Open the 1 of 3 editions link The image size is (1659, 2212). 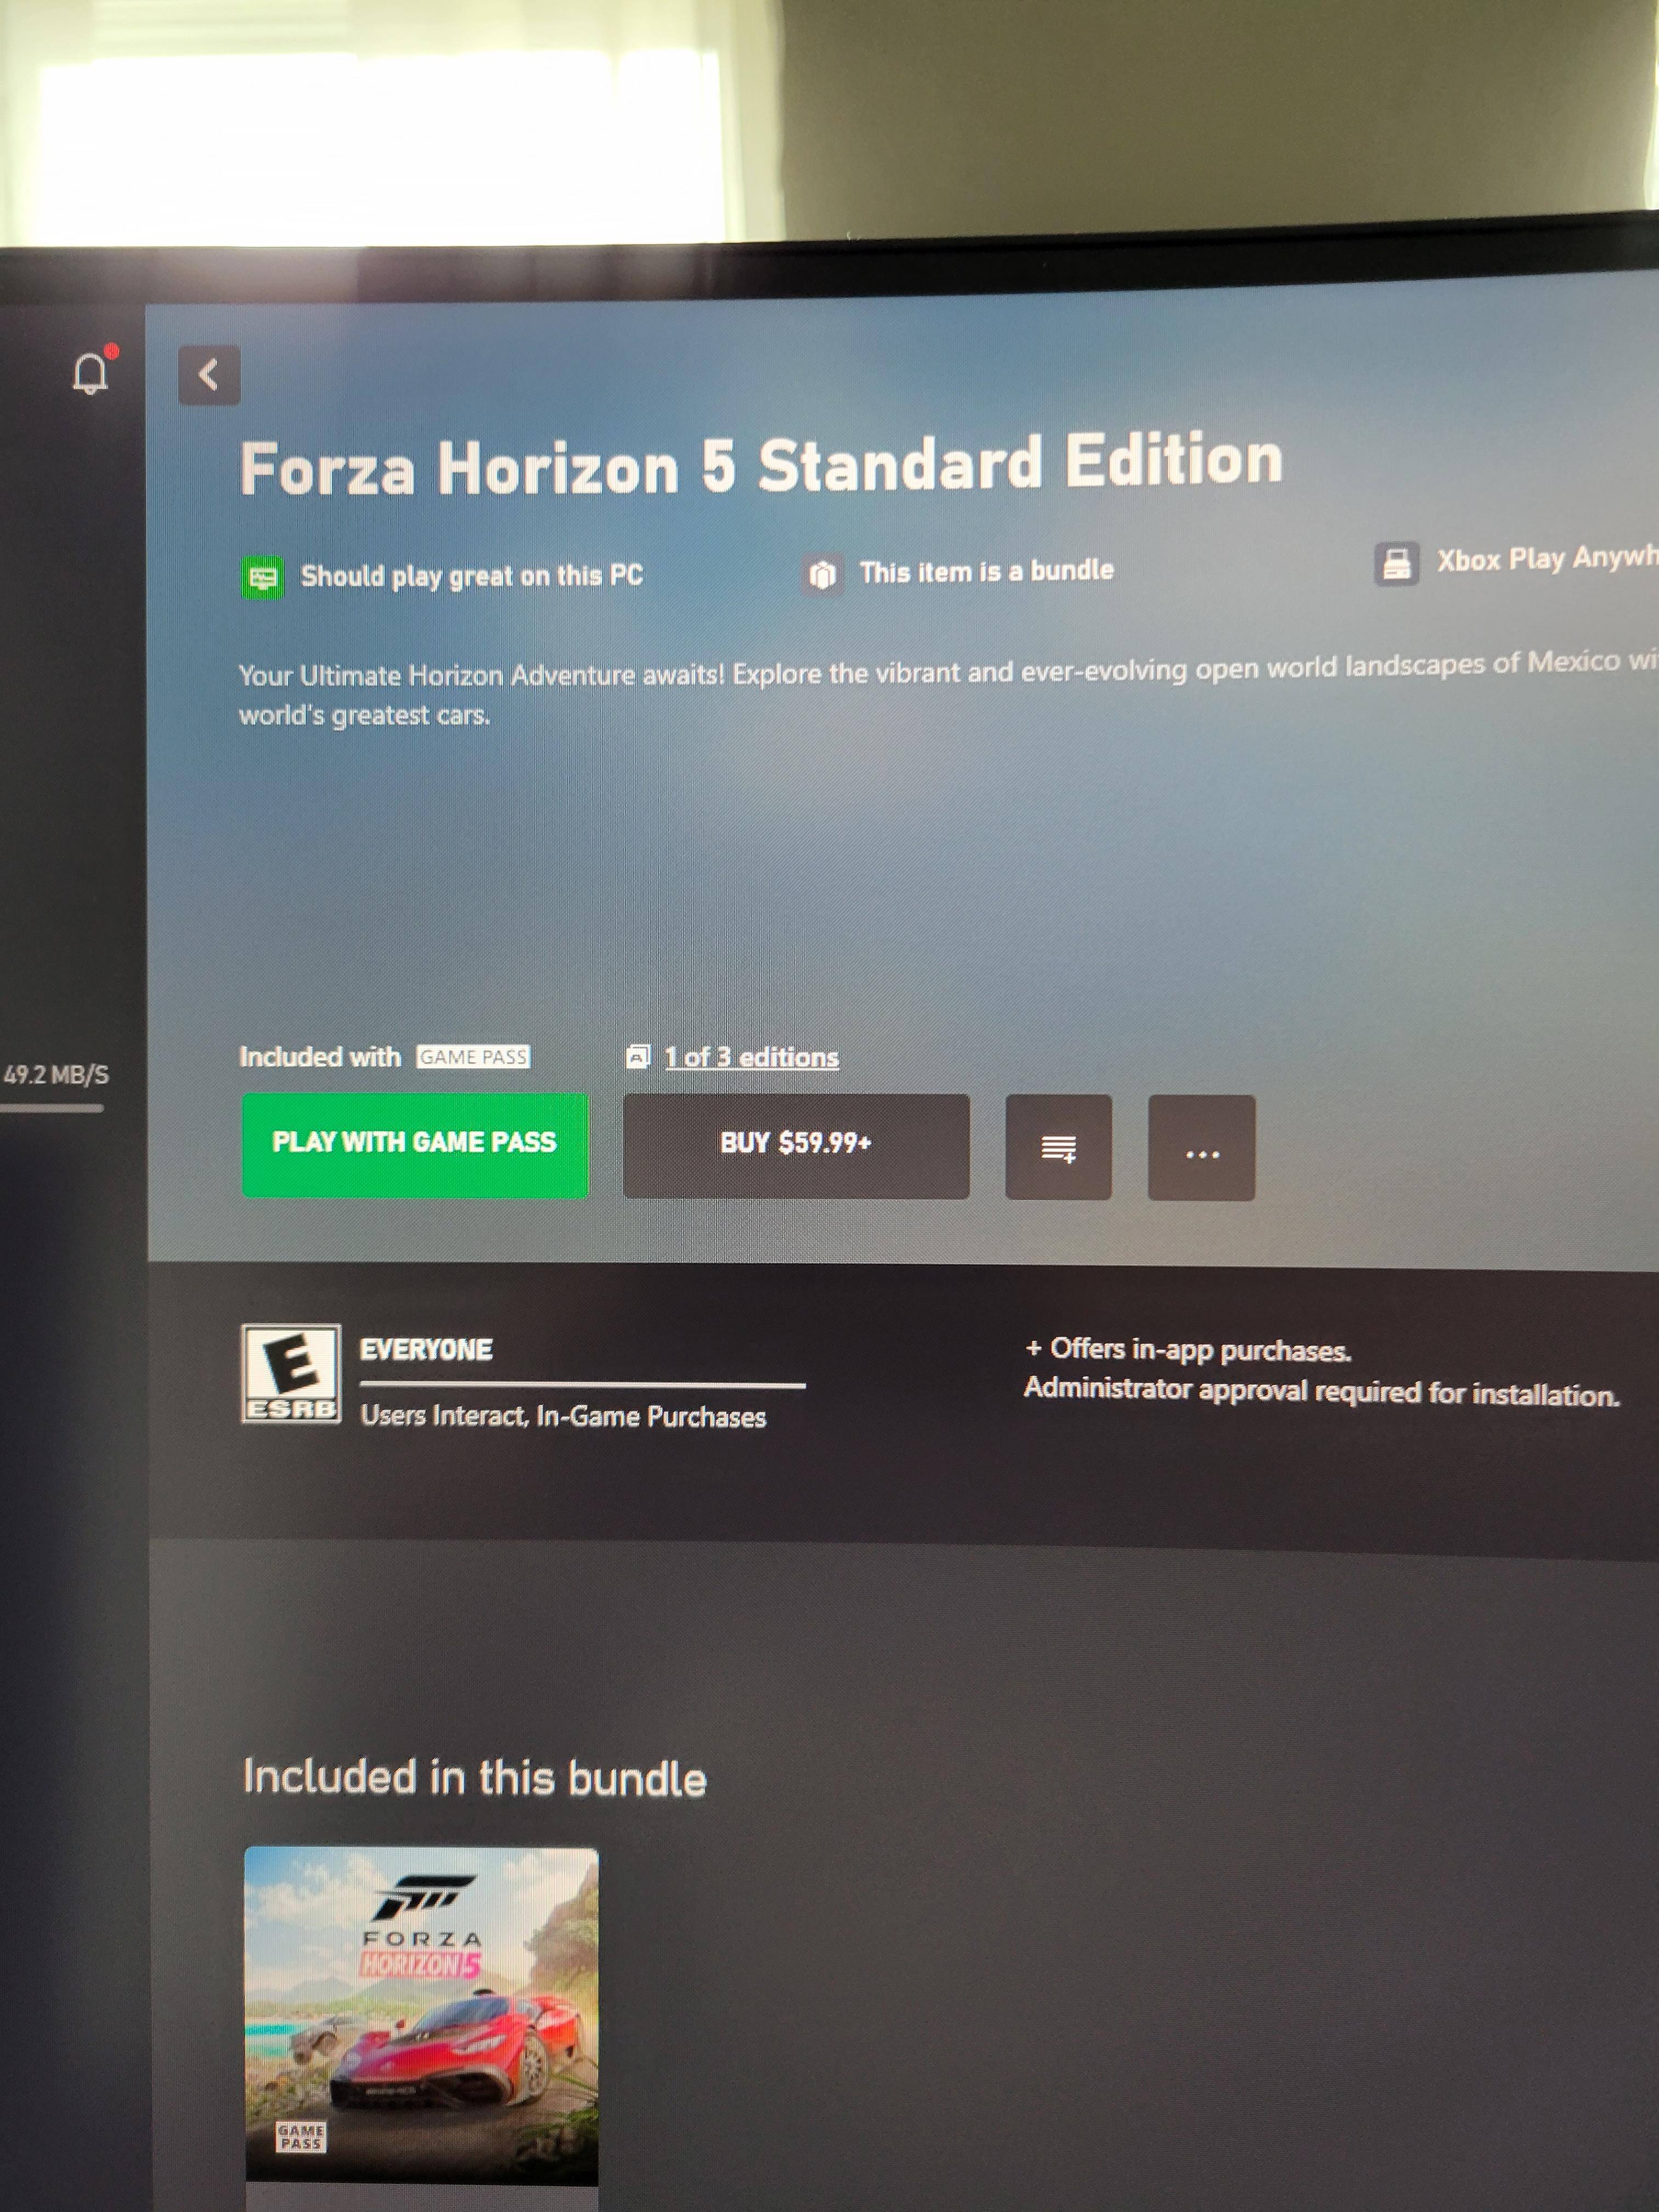[x=751, y=1057]
